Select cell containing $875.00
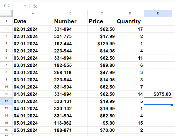The height and width of the screenshot is (136, 175). click(x=158, y=94)
